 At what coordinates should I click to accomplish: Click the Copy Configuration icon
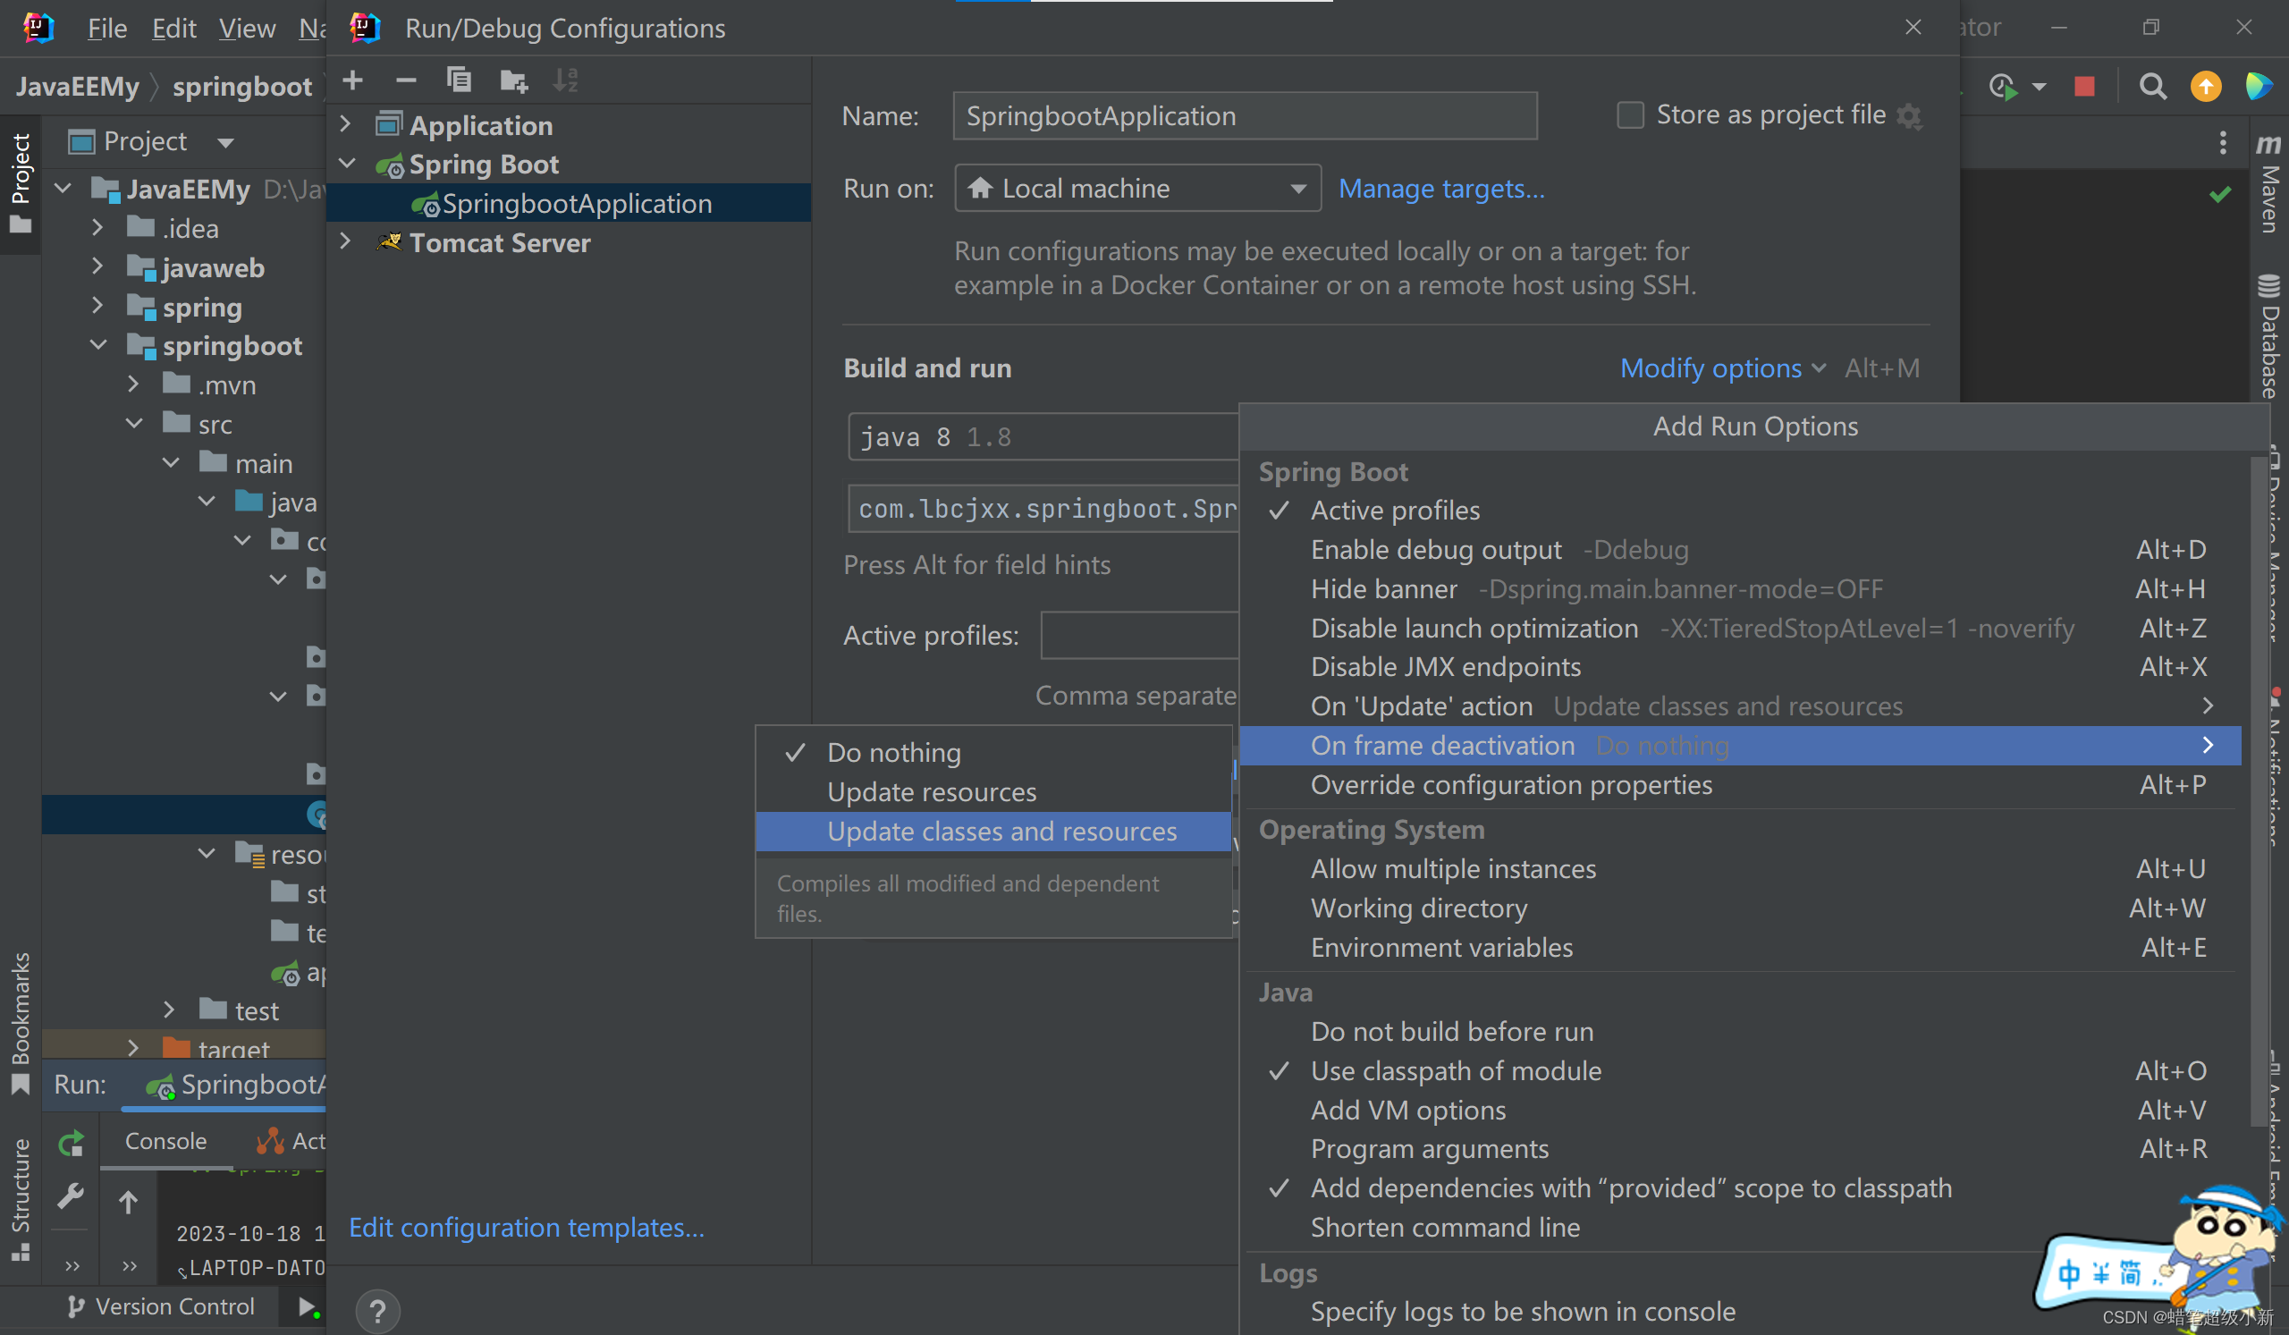tap(459, 80)
